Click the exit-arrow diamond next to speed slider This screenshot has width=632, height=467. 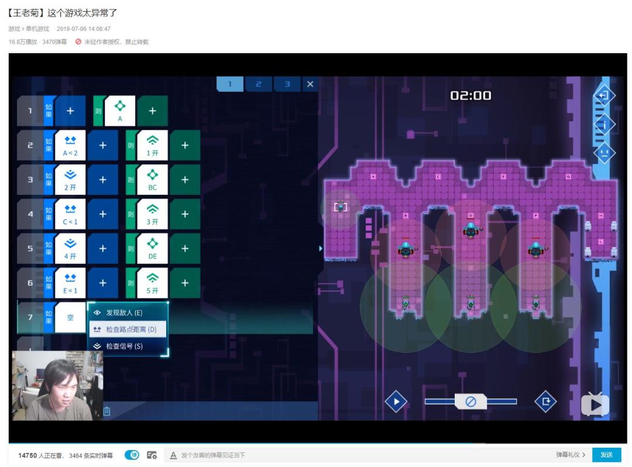(546, 401)
